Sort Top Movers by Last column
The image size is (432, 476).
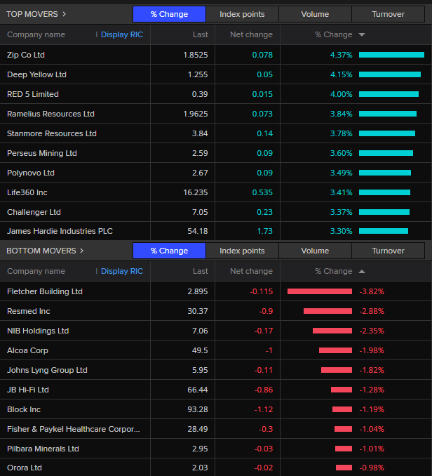point(200,34)
